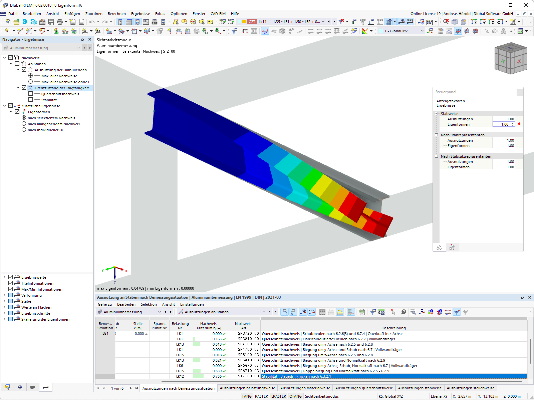Click the view along X axis icon
The image size is (534, 400).
tap(474, 22)
